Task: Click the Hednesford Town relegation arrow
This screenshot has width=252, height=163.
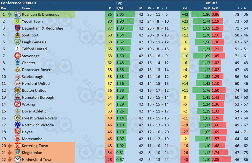Action: click(10, 160)
